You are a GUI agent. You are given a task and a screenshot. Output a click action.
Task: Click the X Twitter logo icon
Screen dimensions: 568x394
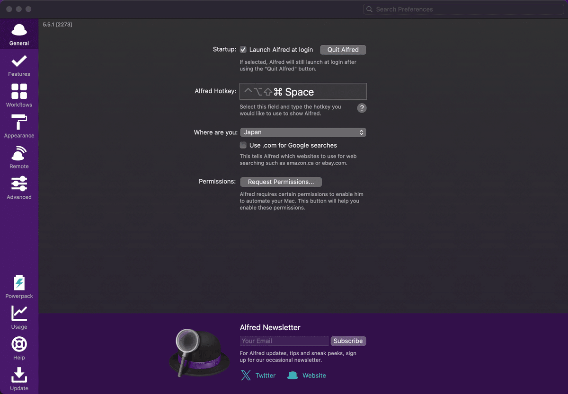[x=246, y=376]
